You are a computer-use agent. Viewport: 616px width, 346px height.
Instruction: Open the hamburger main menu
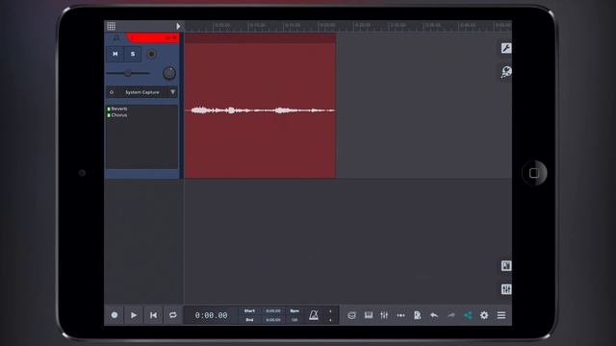(x=500, y=315)
